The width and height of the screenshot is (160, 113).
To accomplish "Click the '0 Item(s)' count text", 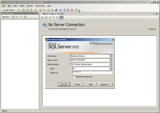I will (152, 29).
